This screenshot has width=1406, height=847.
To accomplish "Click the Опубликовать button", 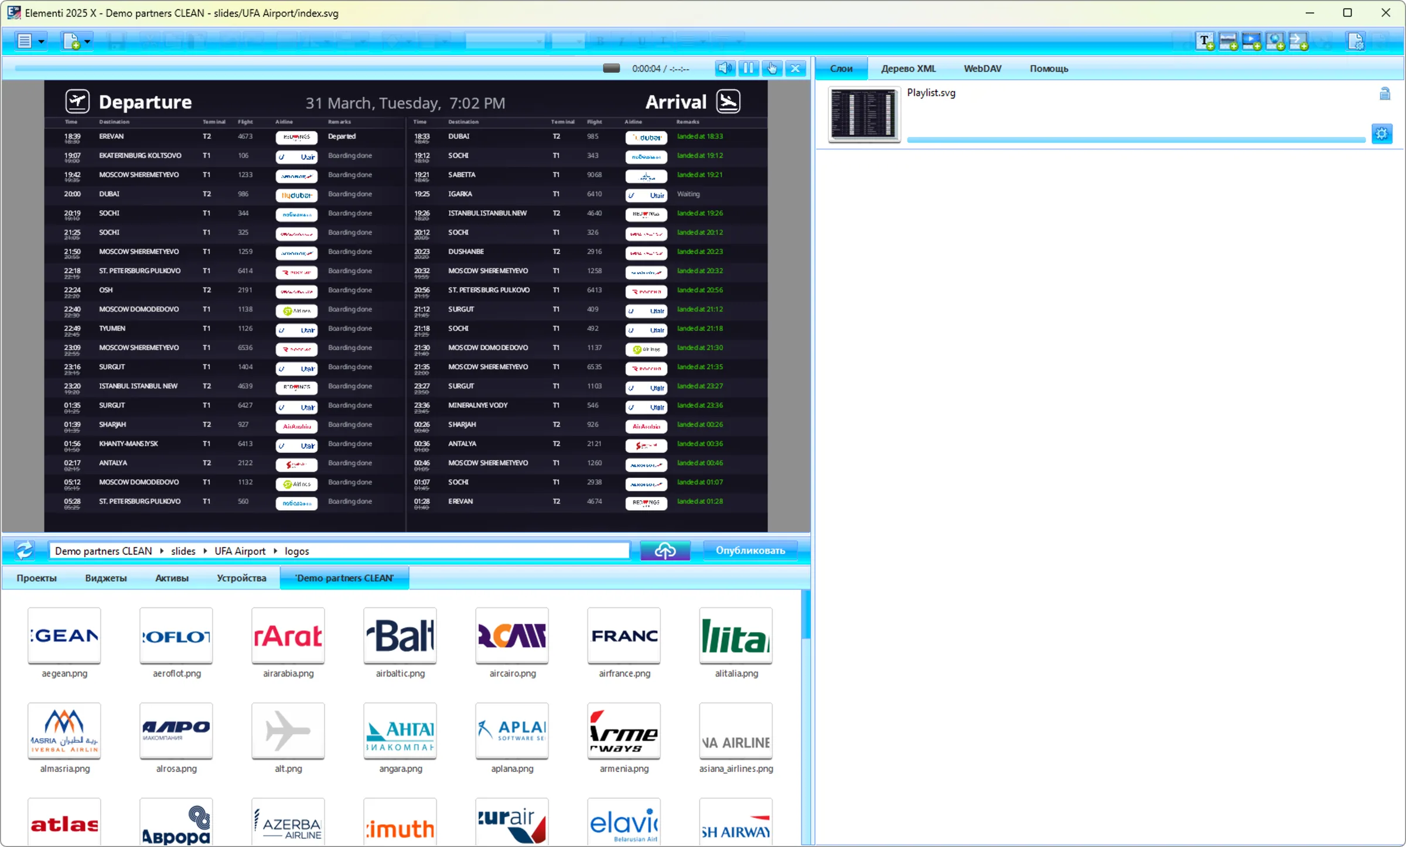I will coord(750,550).
